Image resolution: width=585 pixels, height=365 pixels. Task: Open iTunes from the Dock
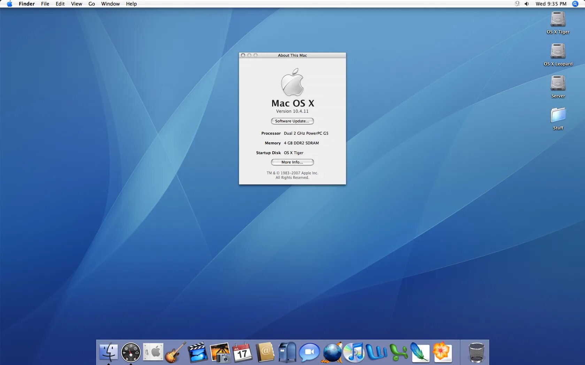point(354,352)
